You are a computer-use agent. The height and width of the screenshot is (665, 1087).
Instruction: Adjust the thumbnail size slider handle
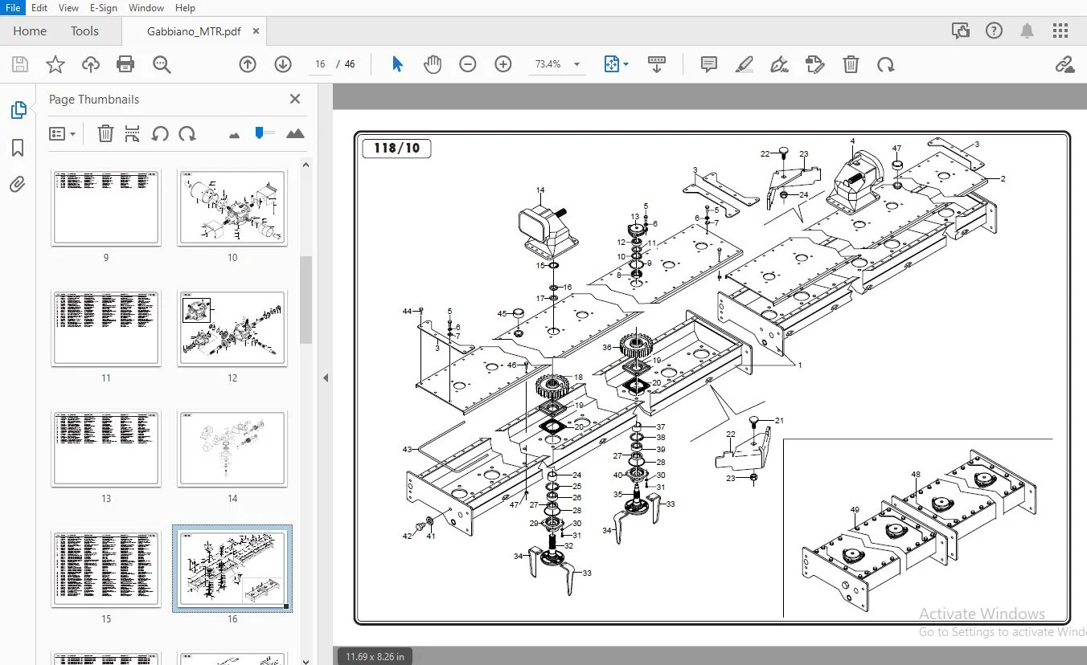[259, 133]
